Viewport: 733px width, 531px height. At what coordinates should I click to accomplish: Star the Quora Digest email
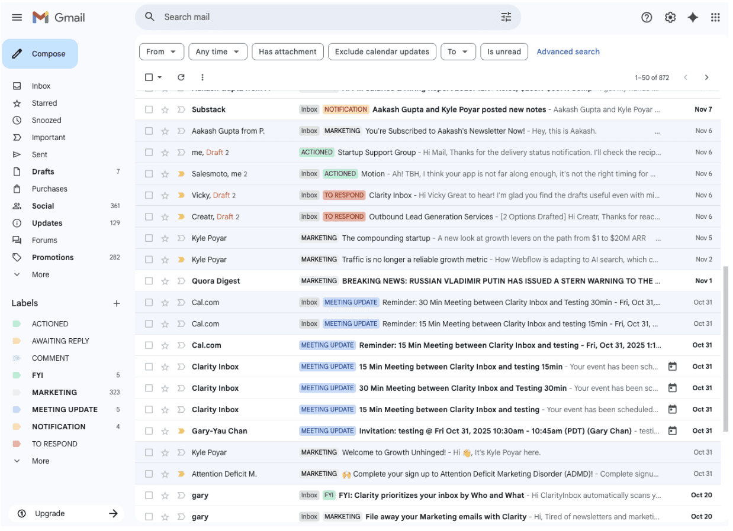pyautogui.click(x=165, y=281)
